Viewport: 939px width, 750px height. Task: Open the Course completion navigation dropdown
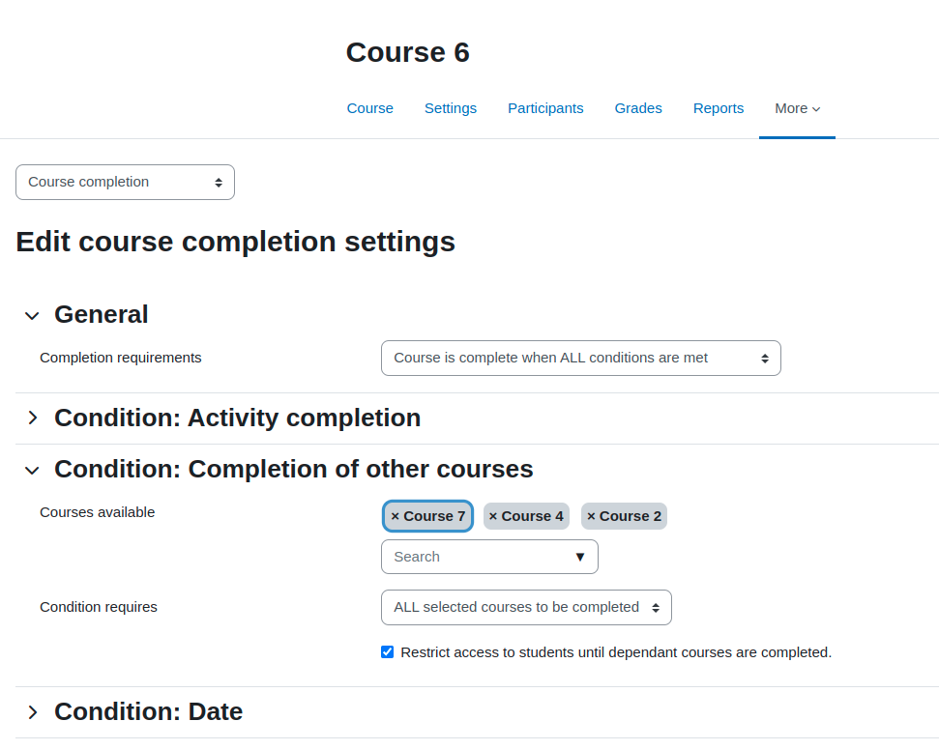125,182
